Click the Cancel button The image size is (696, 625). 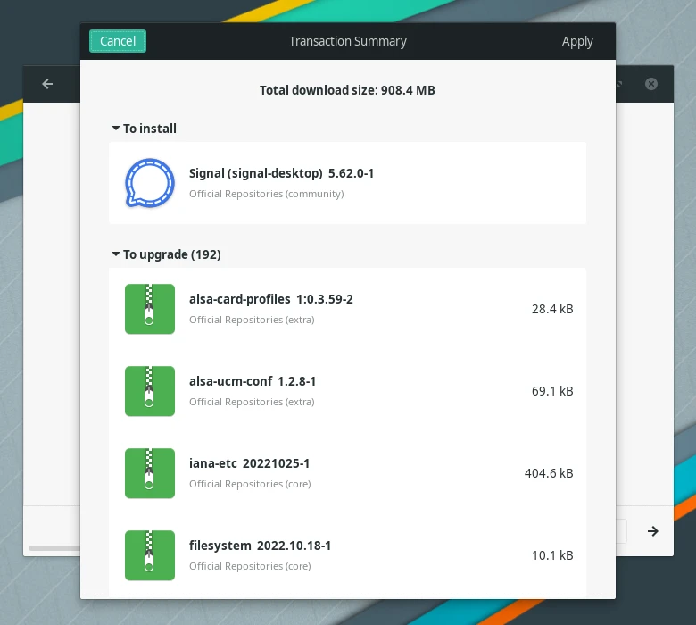(x=118, y=41)
